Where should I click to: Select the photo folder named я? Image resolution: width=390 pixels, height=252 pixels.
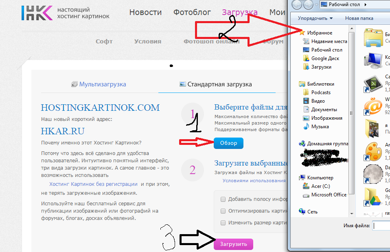[x=373, y=129]
